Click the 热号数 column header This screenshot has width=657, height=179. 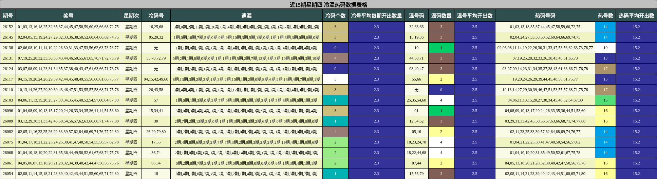click(x=605, y=16)
